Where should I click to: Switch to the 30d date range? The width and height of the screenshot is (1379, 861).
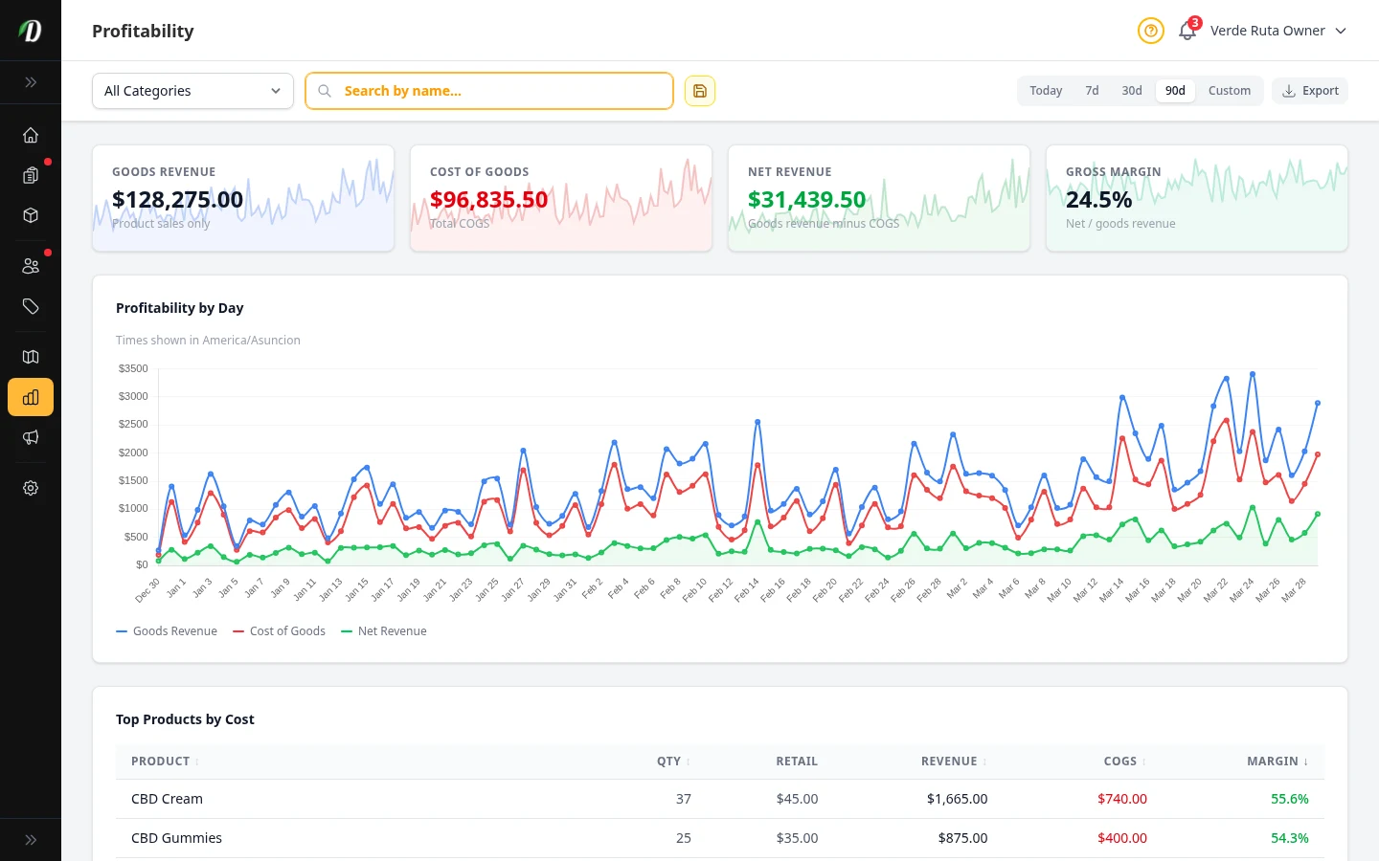[1131, 90]
